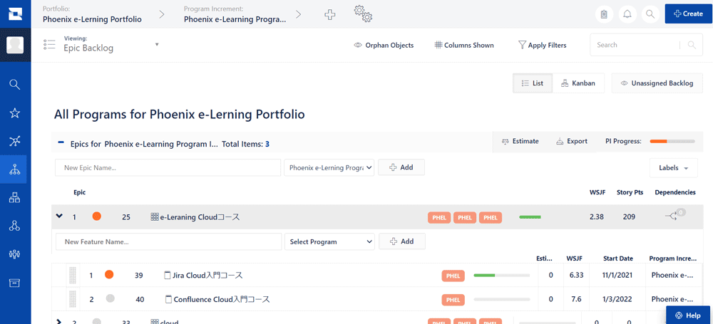The image size is (713, 324).
Task: Expand the cloud epic row
Action: click(58, 322)
